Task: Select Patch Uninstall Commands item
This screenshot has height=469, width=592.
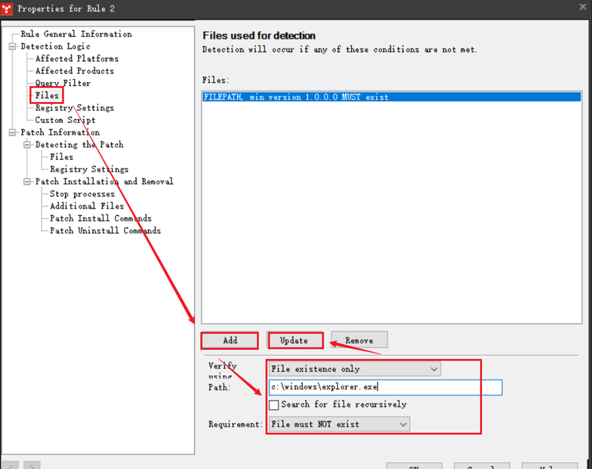Action: click(x=105, y=231)
